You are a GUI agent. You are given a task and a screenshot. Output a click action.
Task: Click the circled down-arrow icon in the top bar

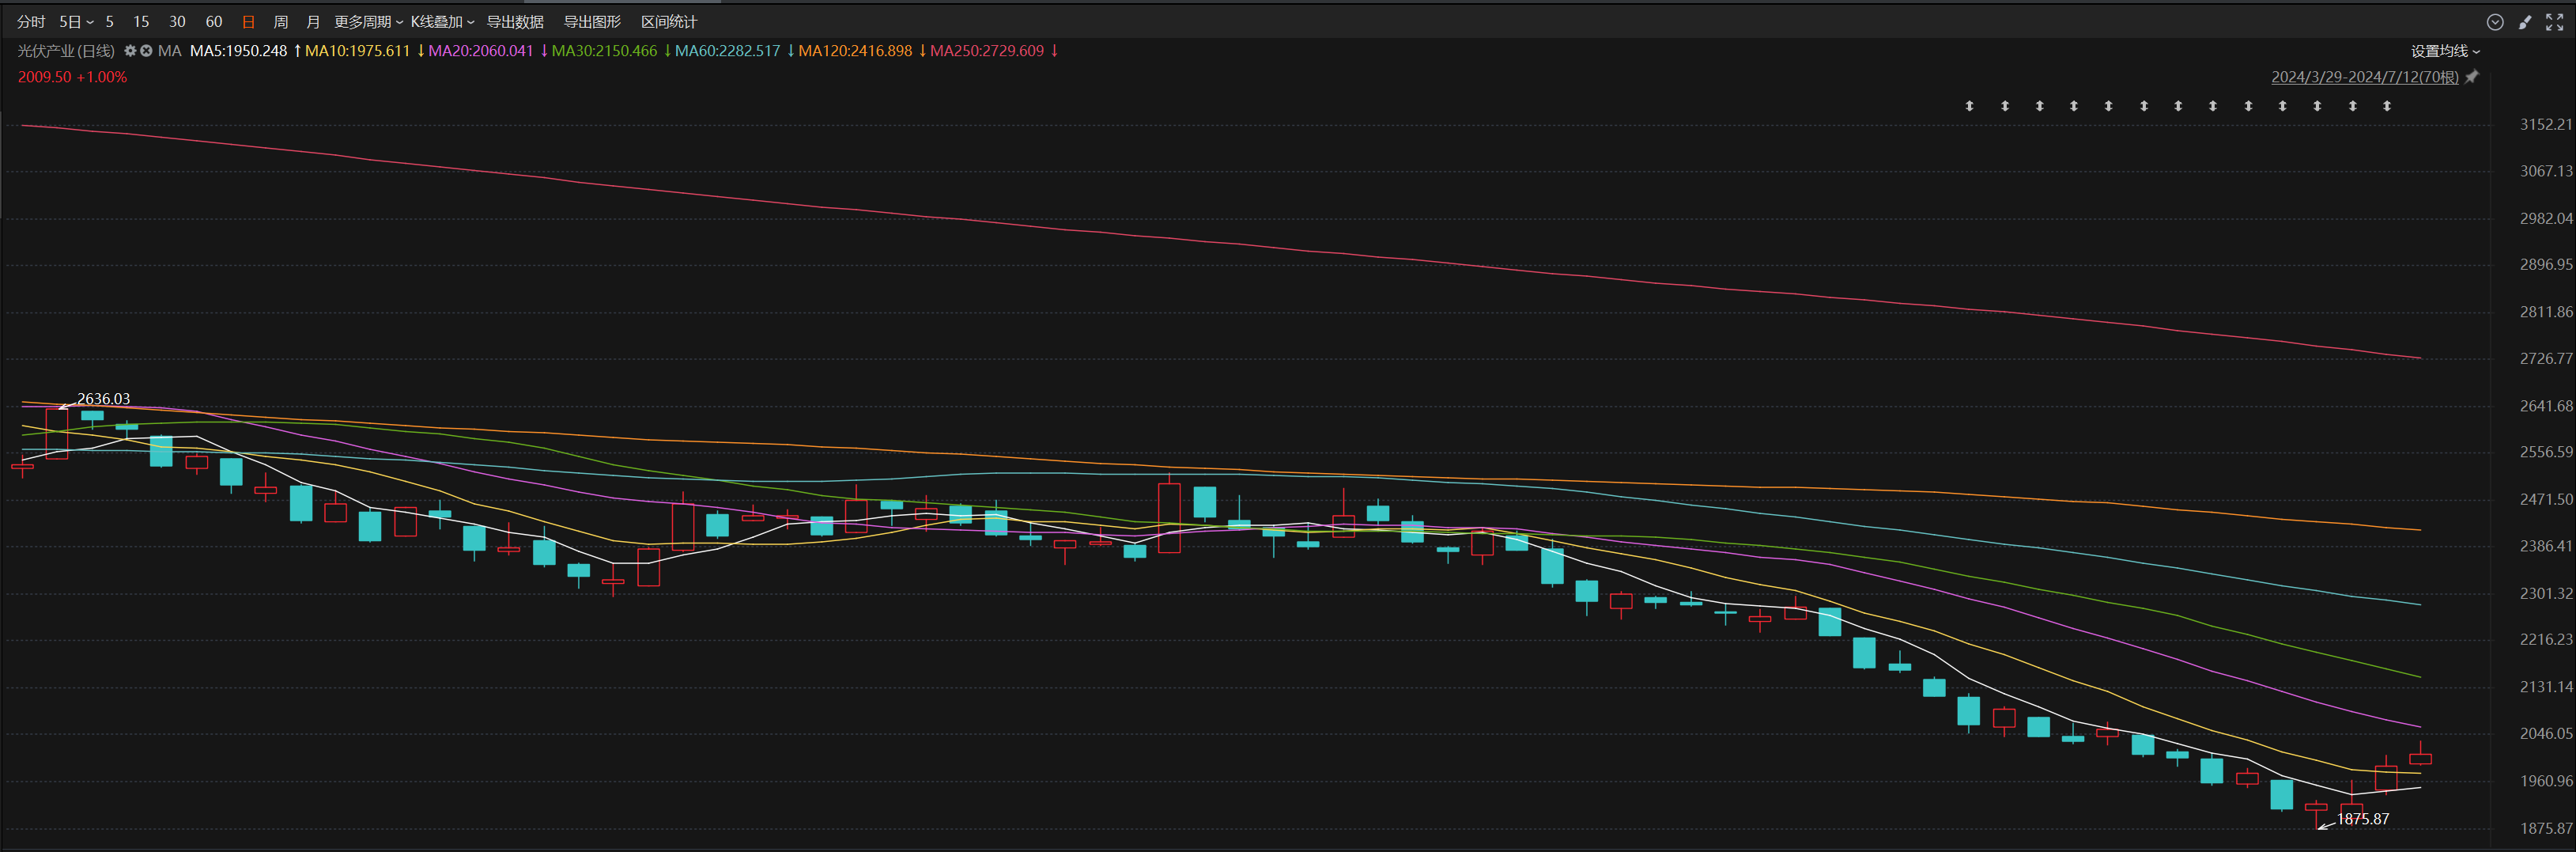2495,22
